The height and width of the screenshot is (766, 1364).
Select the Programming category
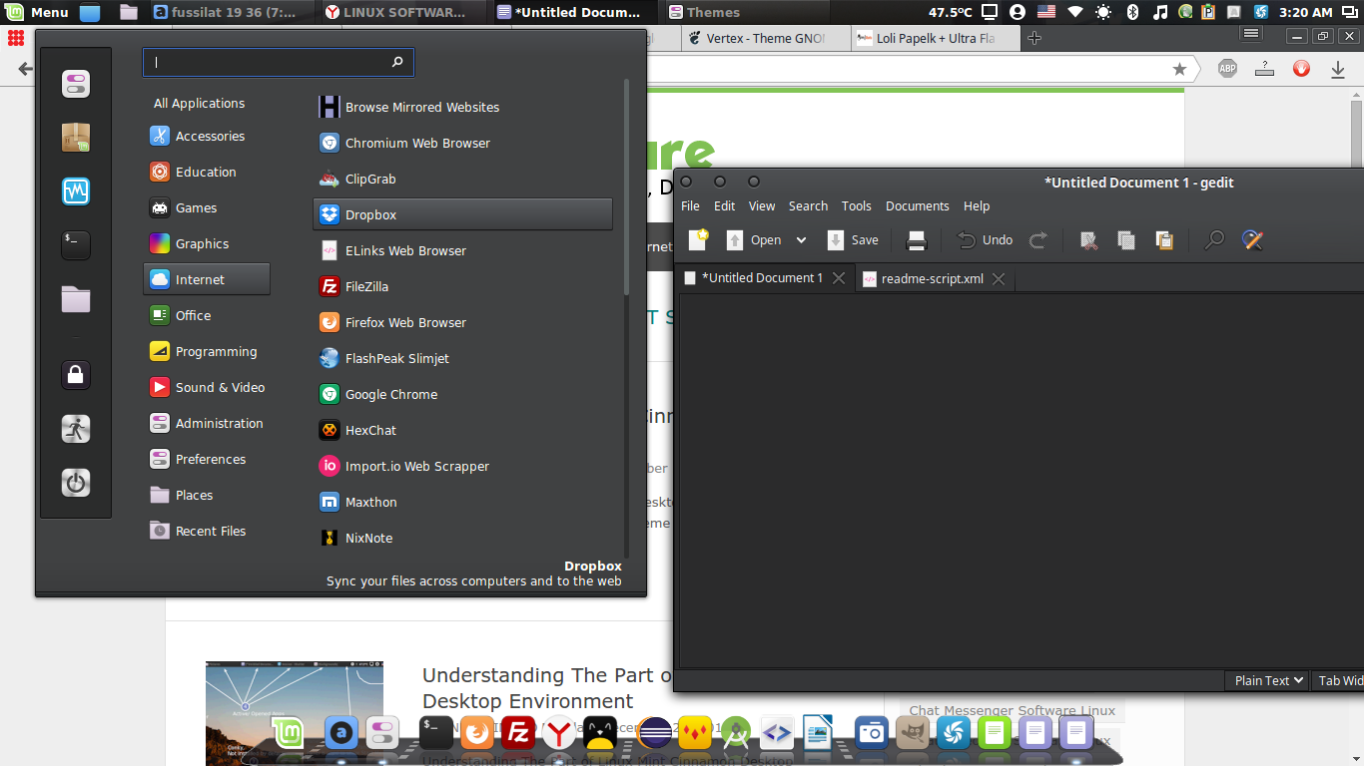point(207,351)
